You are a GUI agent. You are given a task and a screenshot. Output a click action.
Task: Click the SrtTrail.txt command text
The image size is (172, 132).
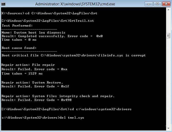(80, 21)
